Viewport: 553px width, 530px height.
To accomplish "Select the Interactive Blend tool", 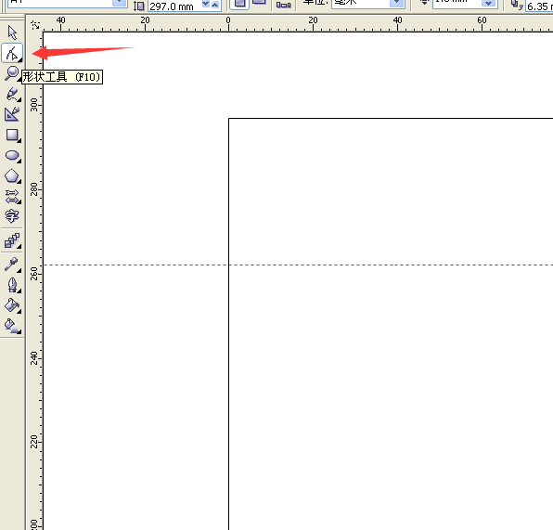I will pos(12,241).
